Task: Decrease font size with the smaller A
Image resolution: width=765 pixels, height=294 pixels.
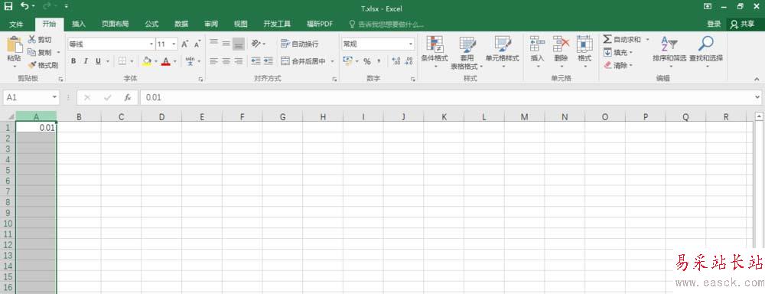Action: click(x=197, y=44)
